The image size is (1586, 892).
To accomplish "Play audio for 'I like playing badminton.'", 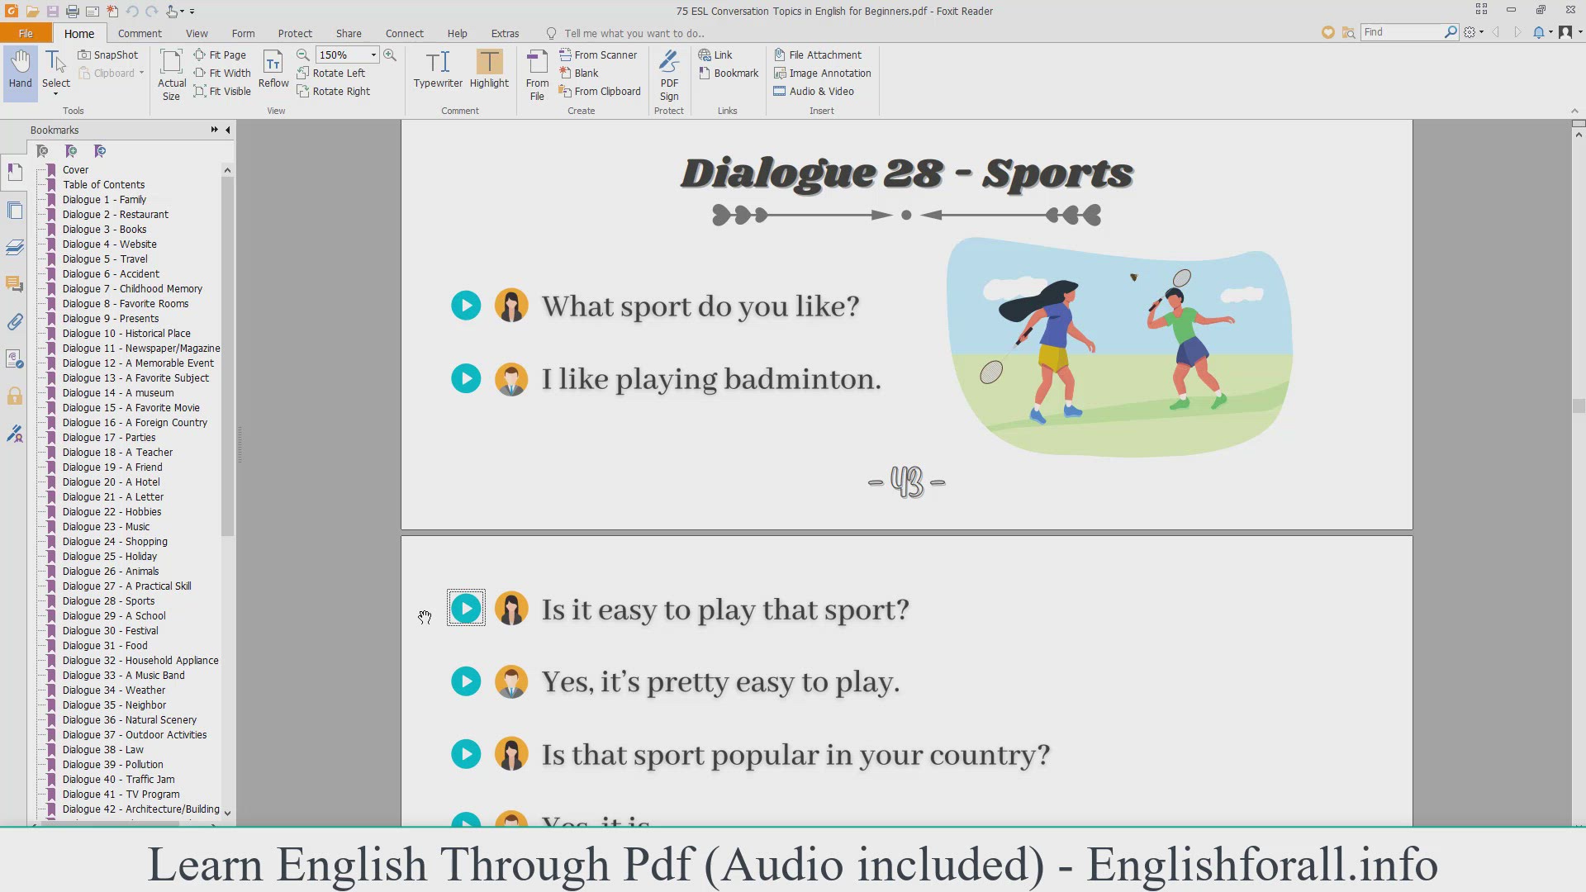I will [x=466, y=378].
